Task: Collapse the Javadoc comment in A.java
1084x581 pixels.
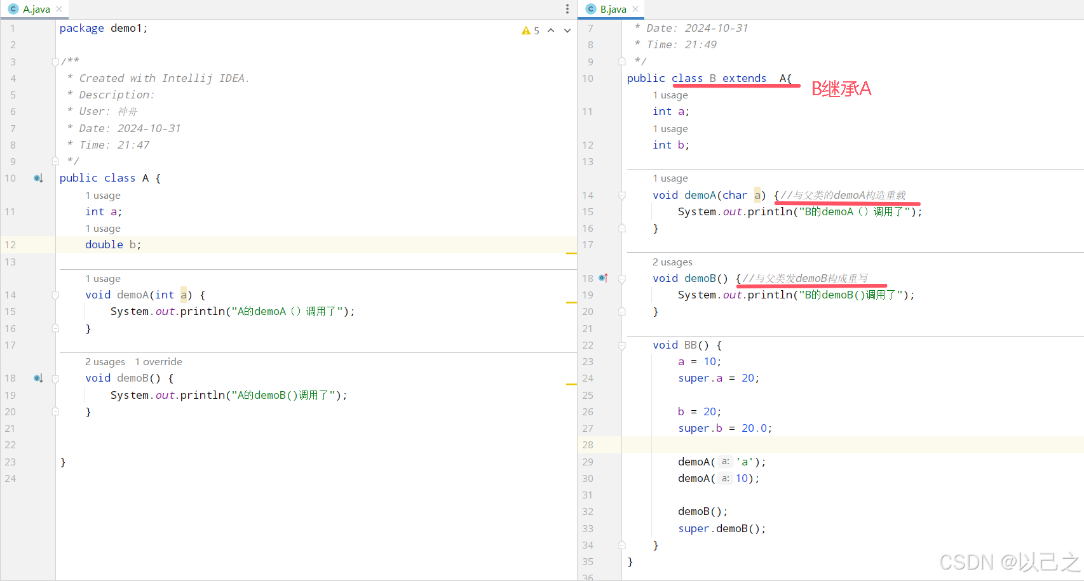Action: point(55,62)
